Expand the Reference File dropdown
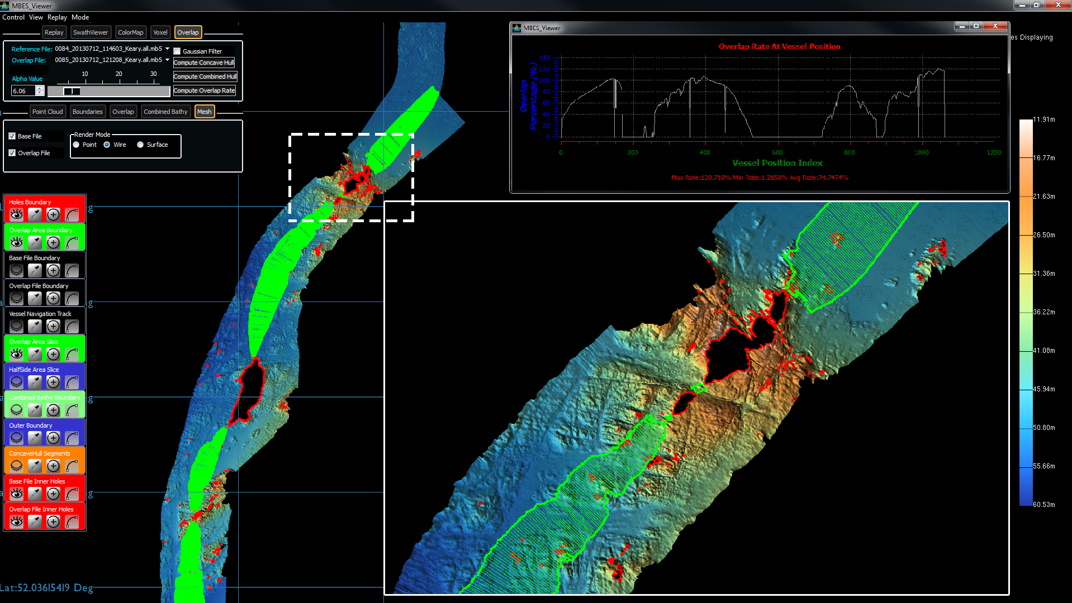 (167, 49)
